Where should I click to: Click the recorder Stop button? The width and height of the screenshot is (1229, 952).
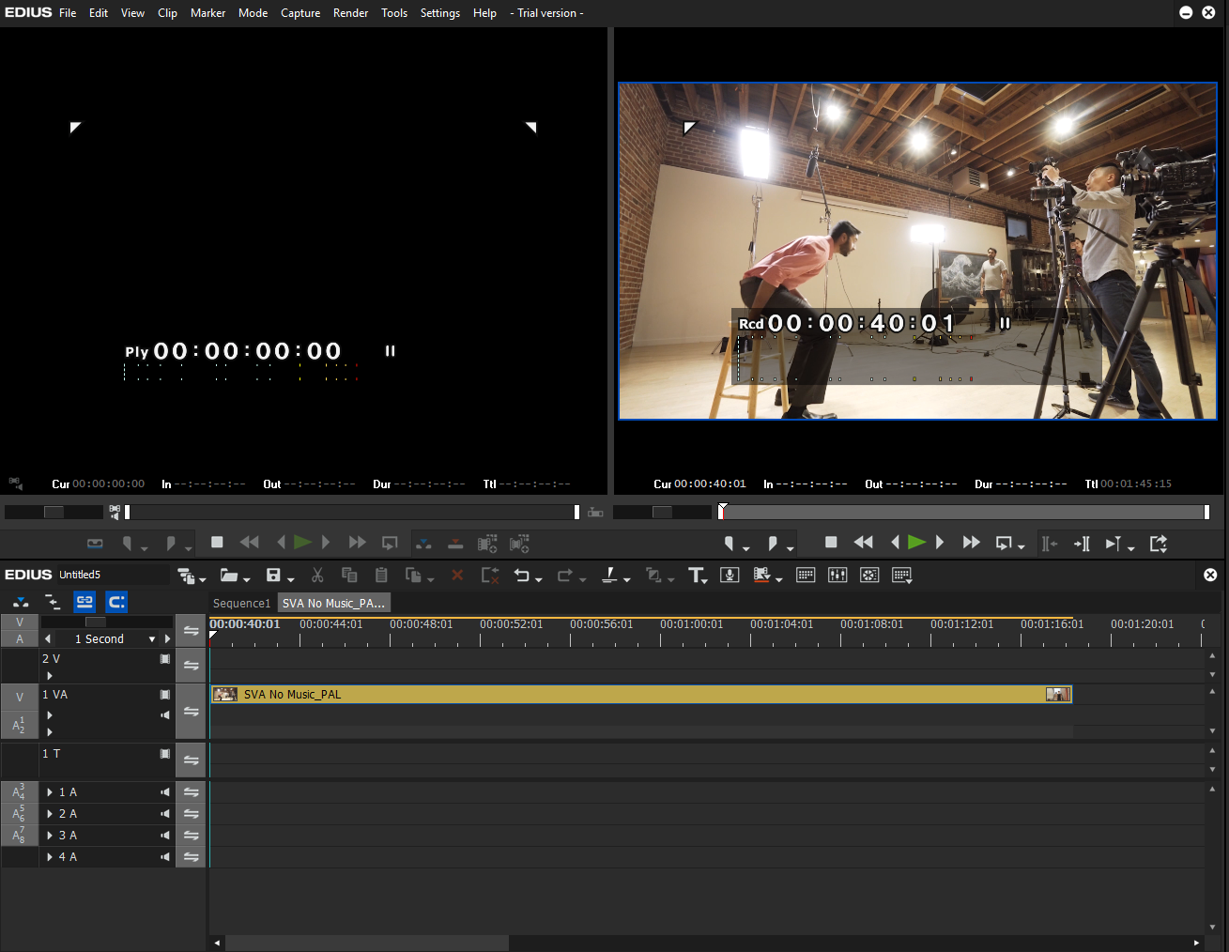tap(831, 543)
